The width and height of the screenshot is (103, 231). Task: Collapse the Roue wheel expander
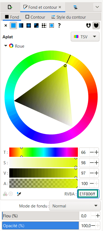[x=6, y=46]
